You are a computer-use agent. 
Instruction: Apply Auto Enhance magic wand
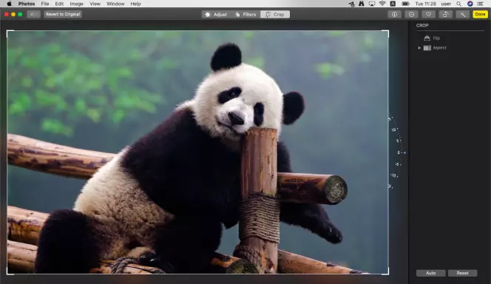(x=462, y=14)
